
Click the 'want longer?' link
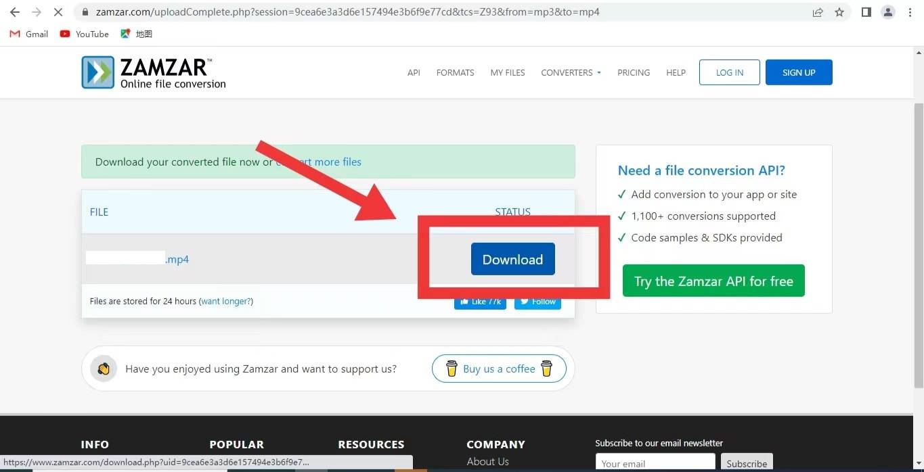tap(226, 301)
